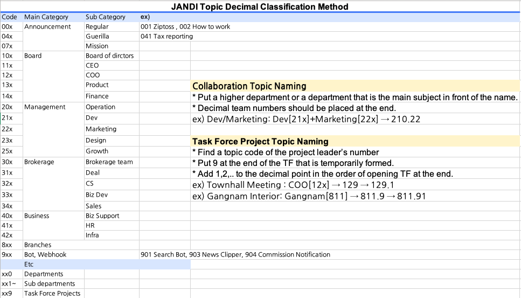Viewport: 521px width, 298px height.
Task: Click the 'Deal' cell
Action: click(112, 173)
